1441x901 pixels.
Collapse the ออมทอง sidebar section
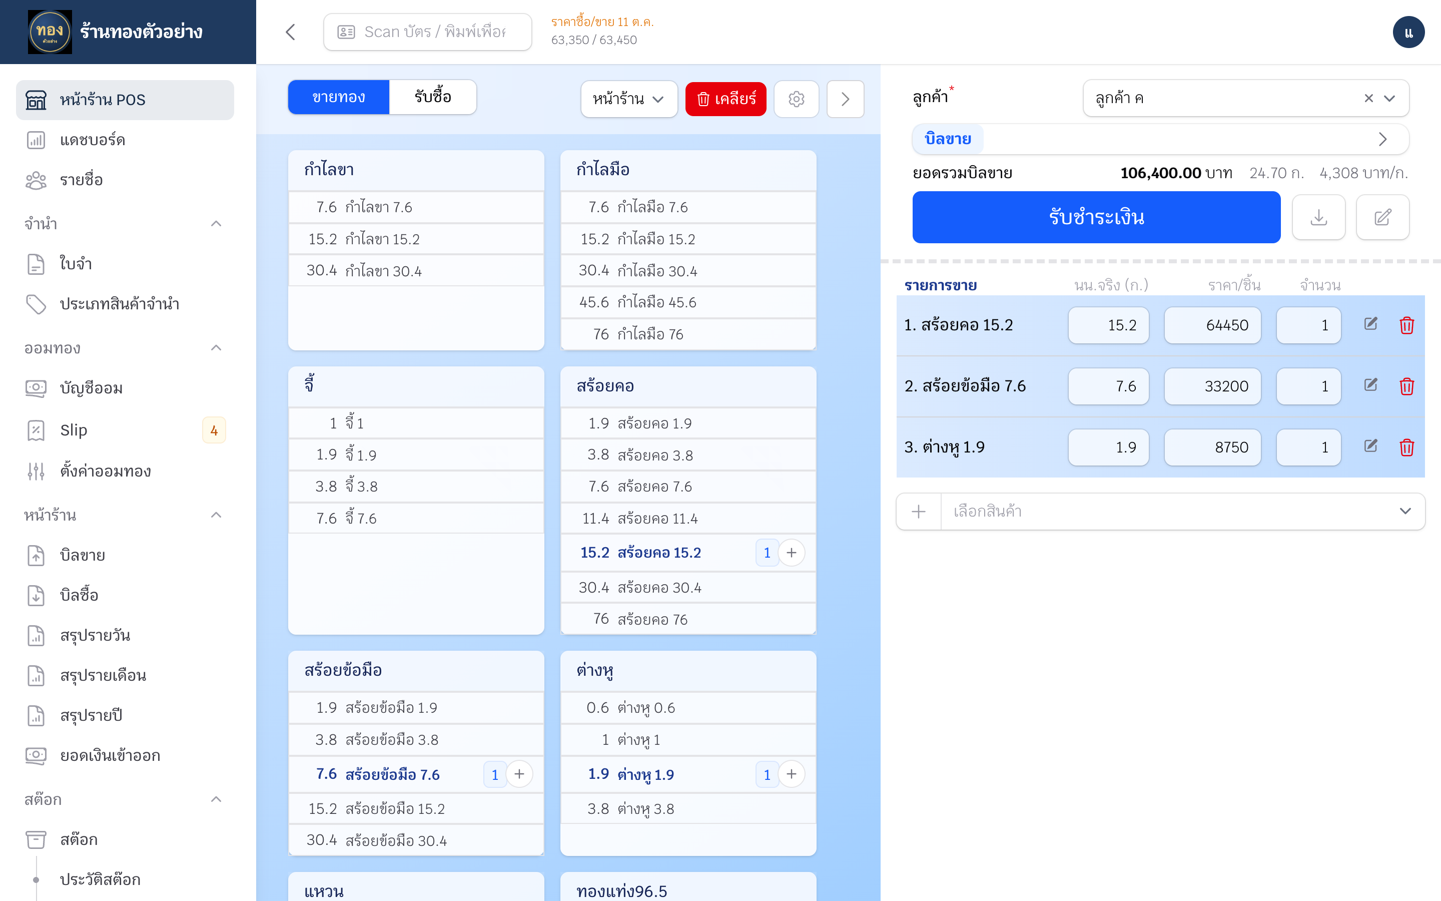216,348
